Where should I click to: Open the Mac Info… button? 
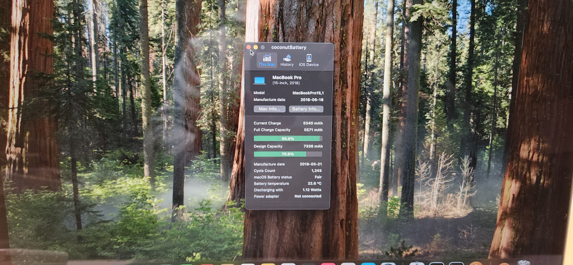pyautogui.click(x=270, y=109)
